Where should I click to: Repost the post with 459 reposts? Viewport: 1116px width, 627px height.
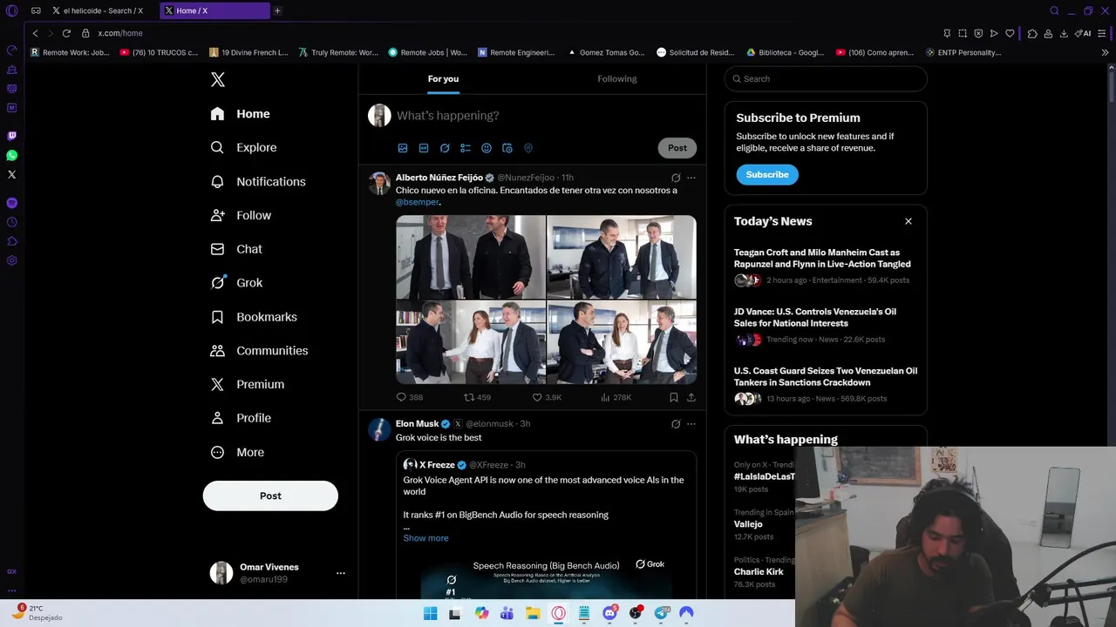tap(477, 397)
